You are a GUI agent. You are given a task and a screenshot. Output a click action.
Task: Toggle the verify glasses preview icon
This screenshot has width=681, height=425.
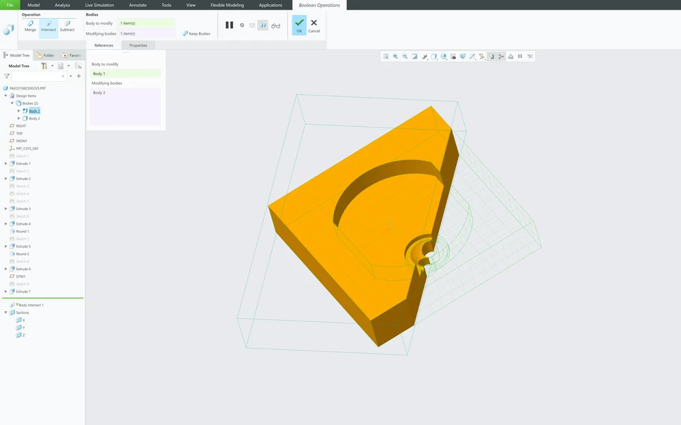[x=276, y=26]
